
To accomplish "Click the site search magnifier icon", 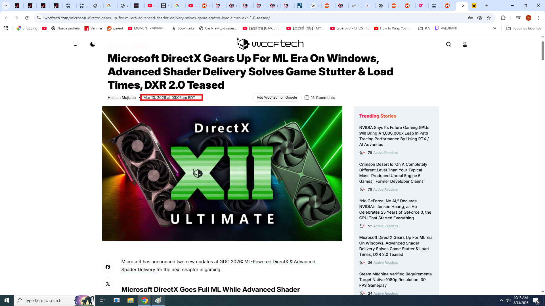I will click(448, 44).
